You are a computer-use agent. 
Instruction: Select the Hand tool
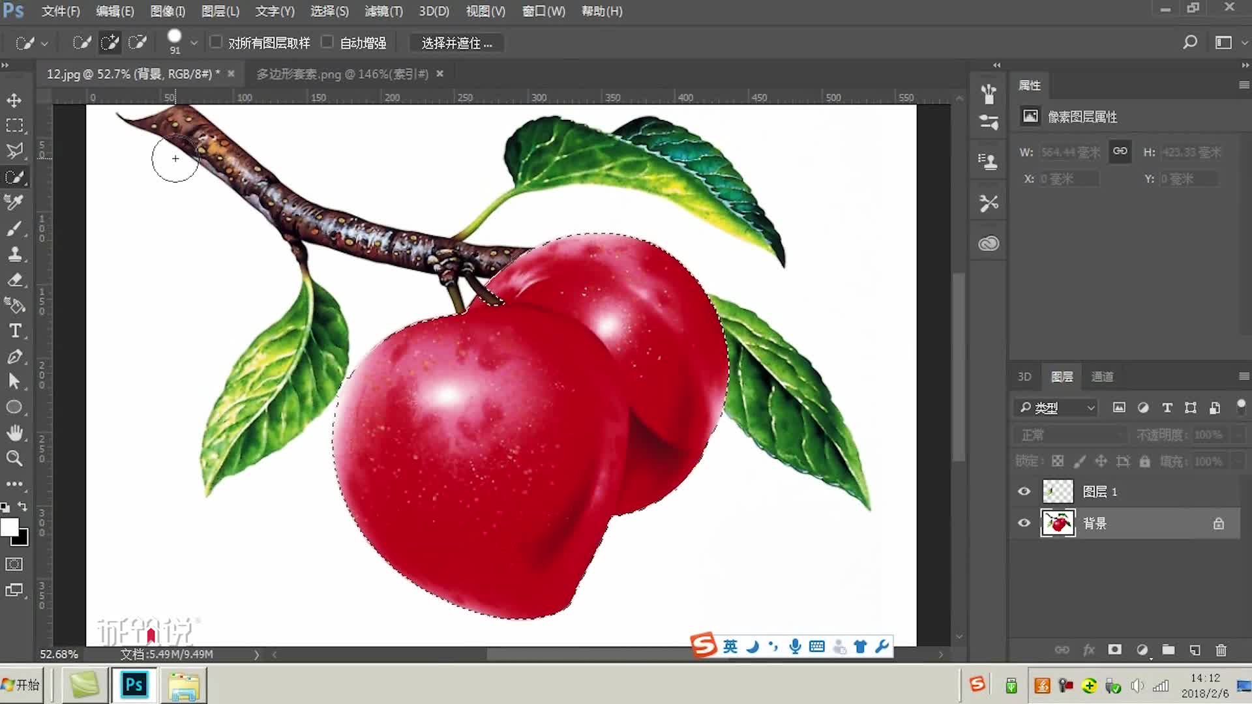(x=14, y=432)
